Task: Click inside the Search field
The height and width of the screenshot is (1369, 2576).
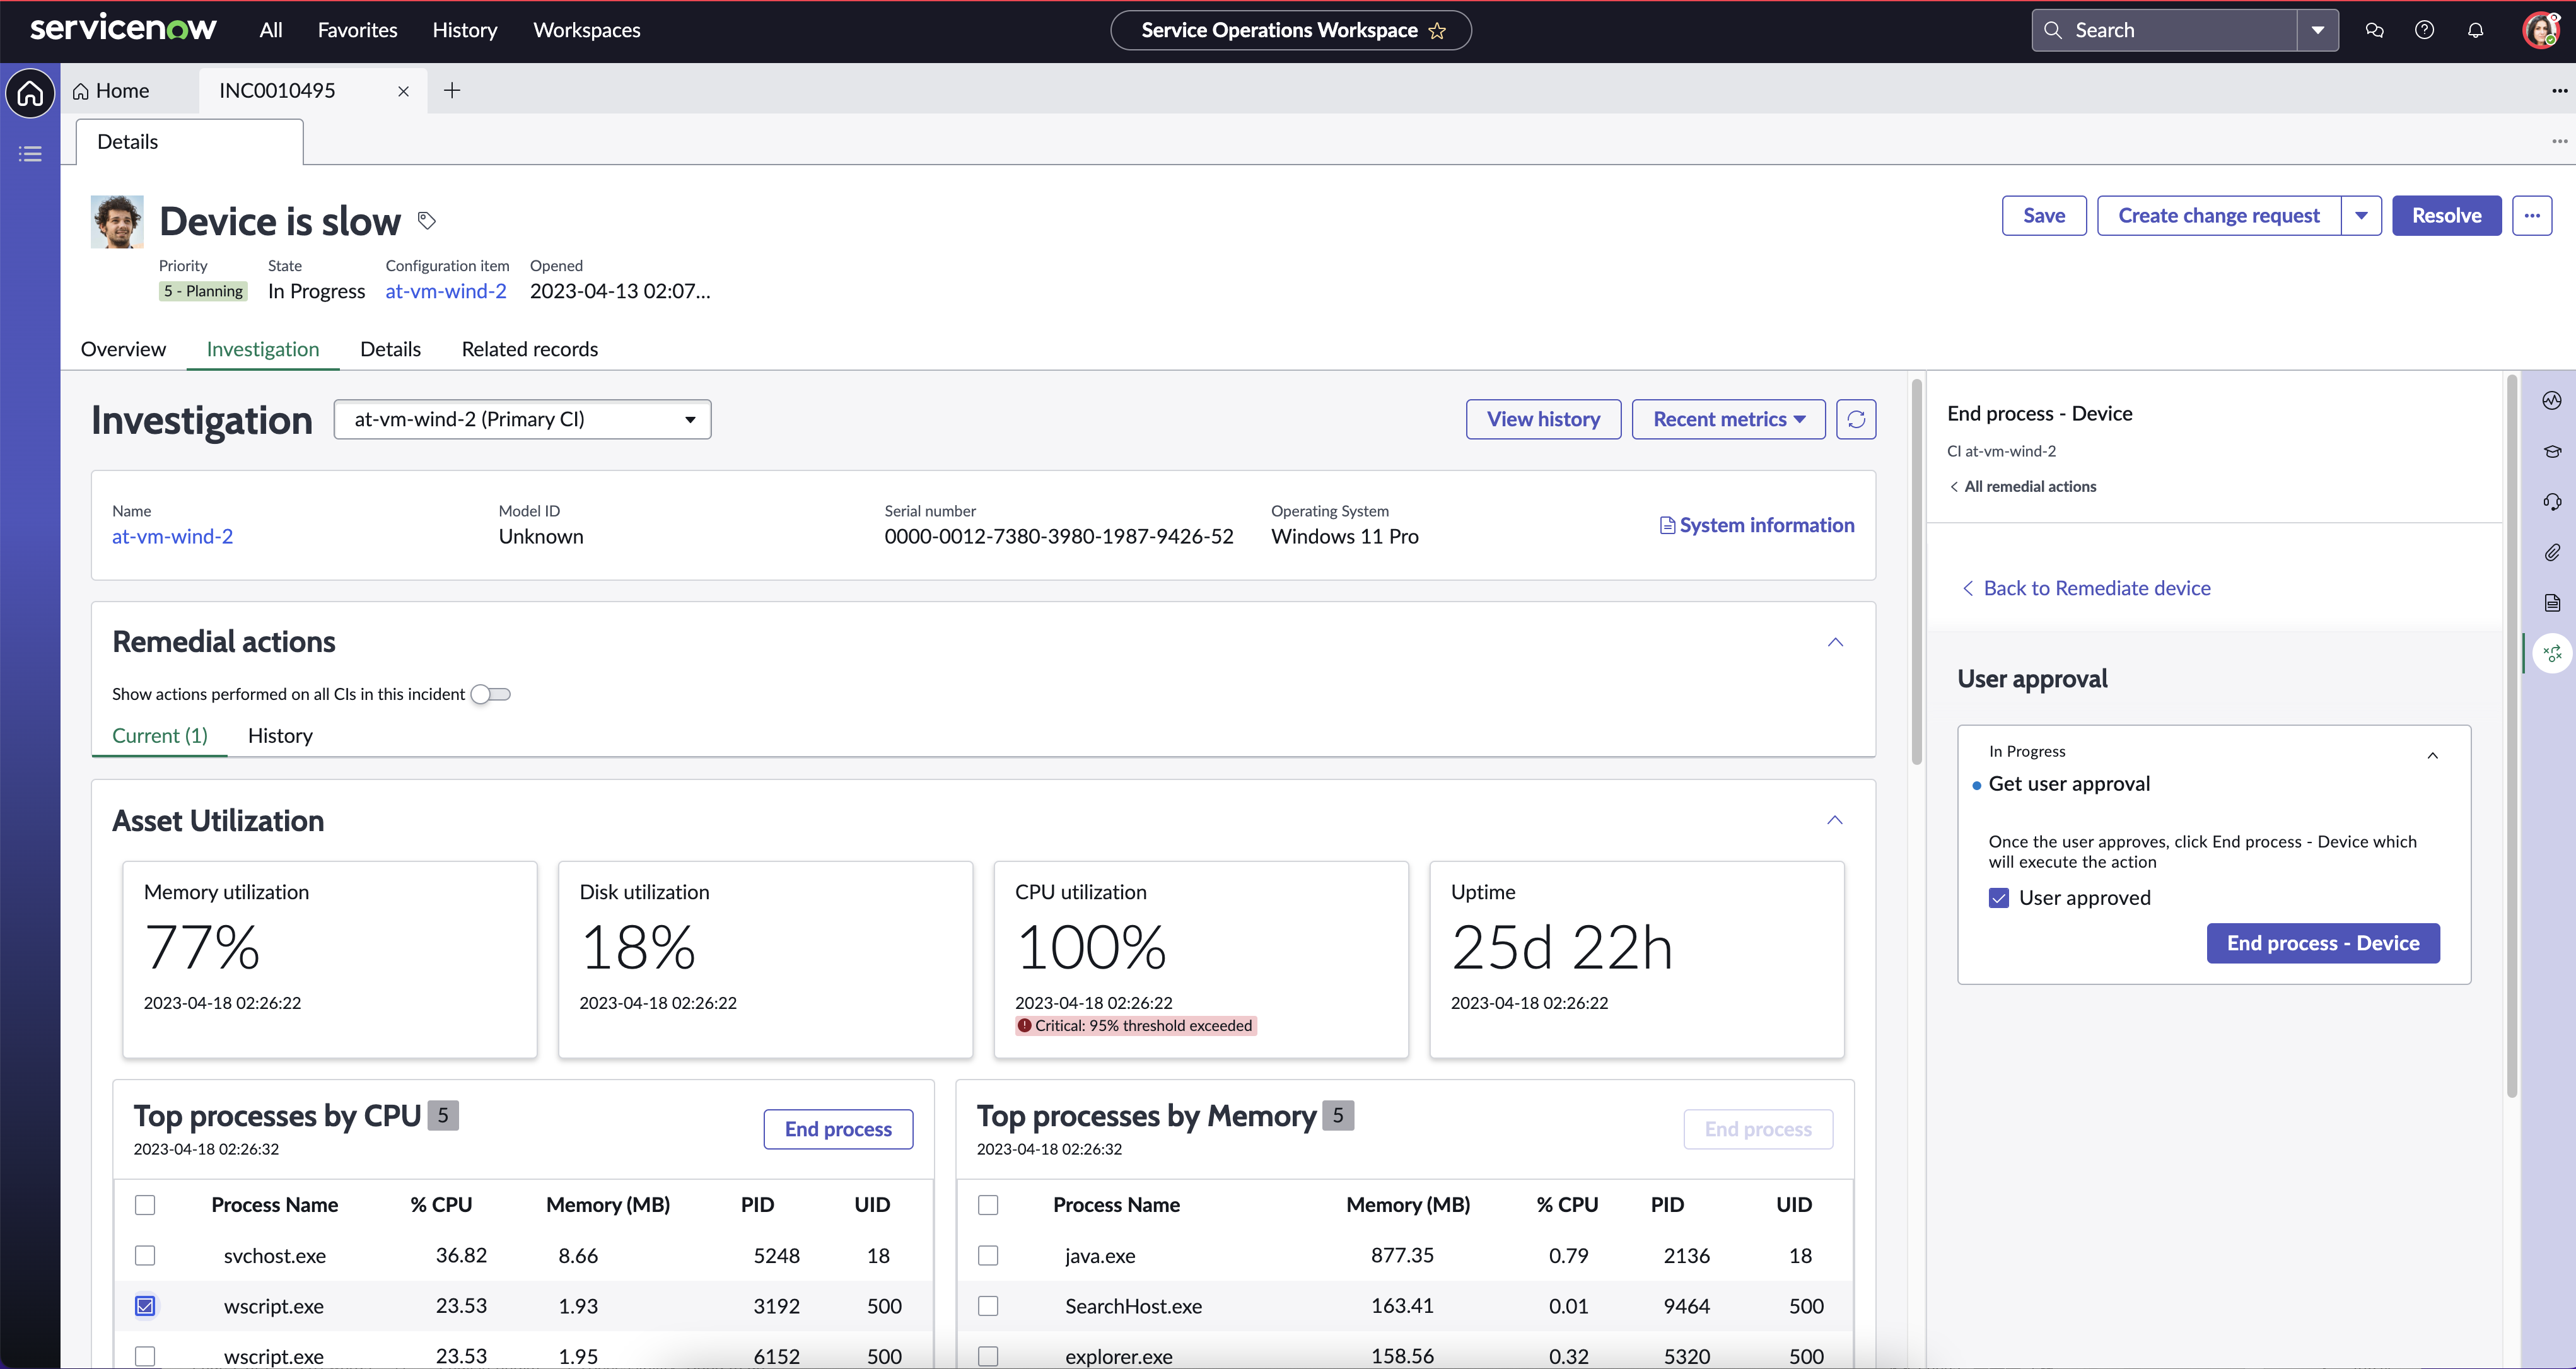Action: [x=2160, y=30]
